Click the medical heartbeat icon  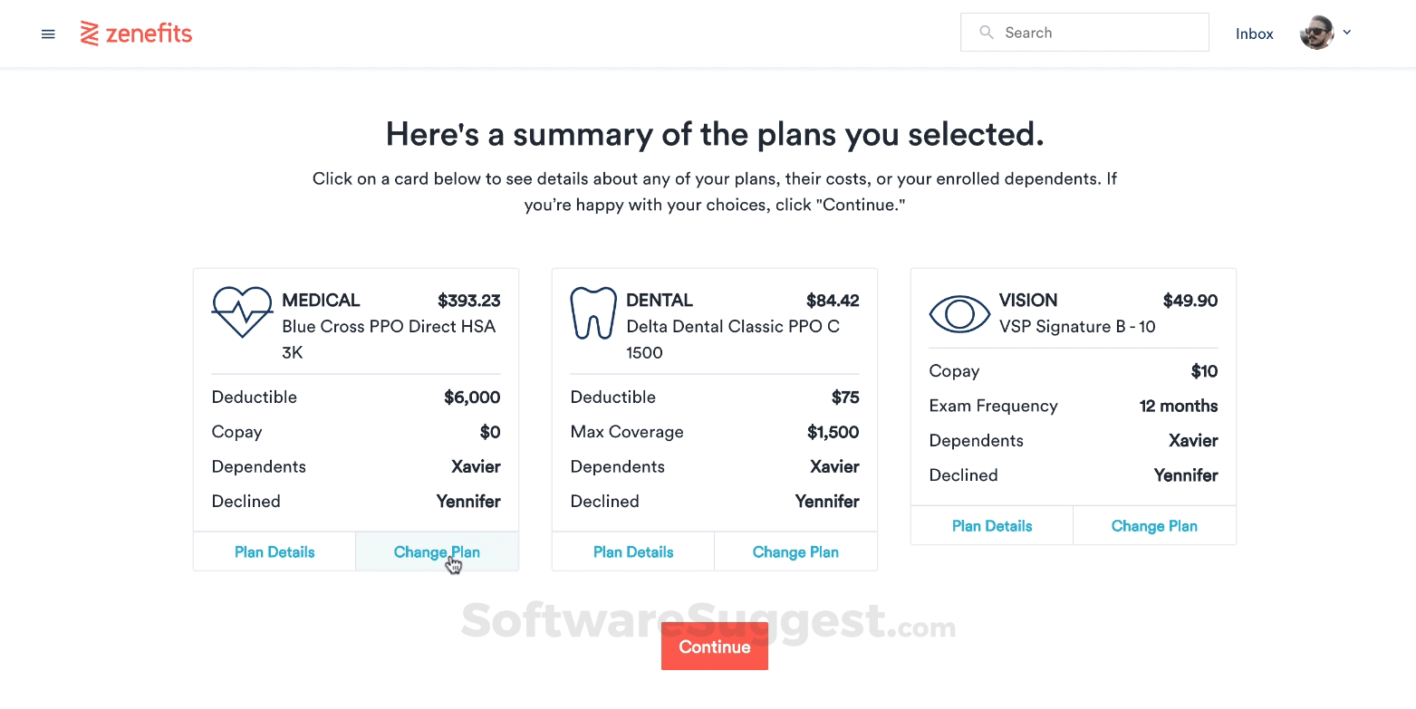pos(242,311)
